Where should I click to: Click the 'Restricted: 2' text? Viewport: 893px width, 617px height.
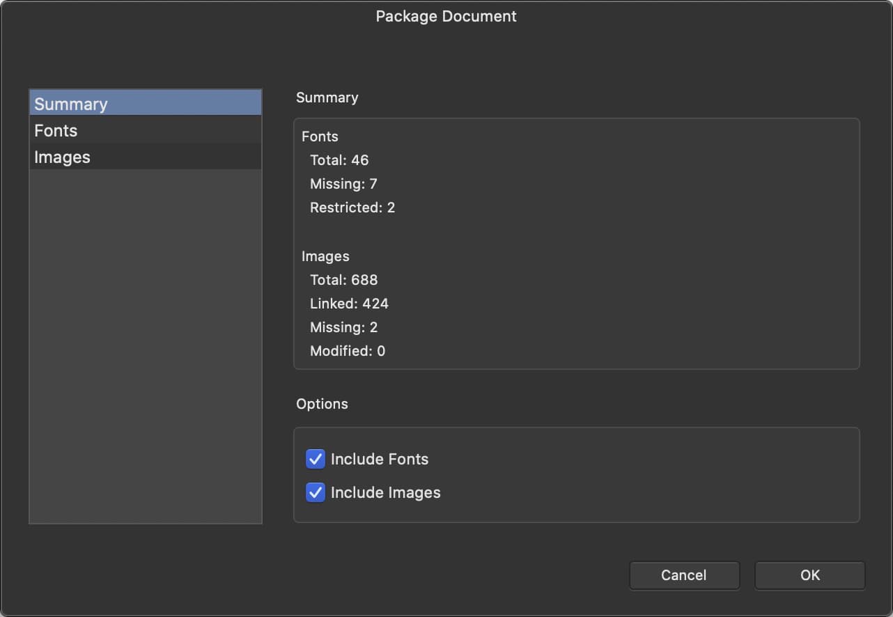(352, 208)
